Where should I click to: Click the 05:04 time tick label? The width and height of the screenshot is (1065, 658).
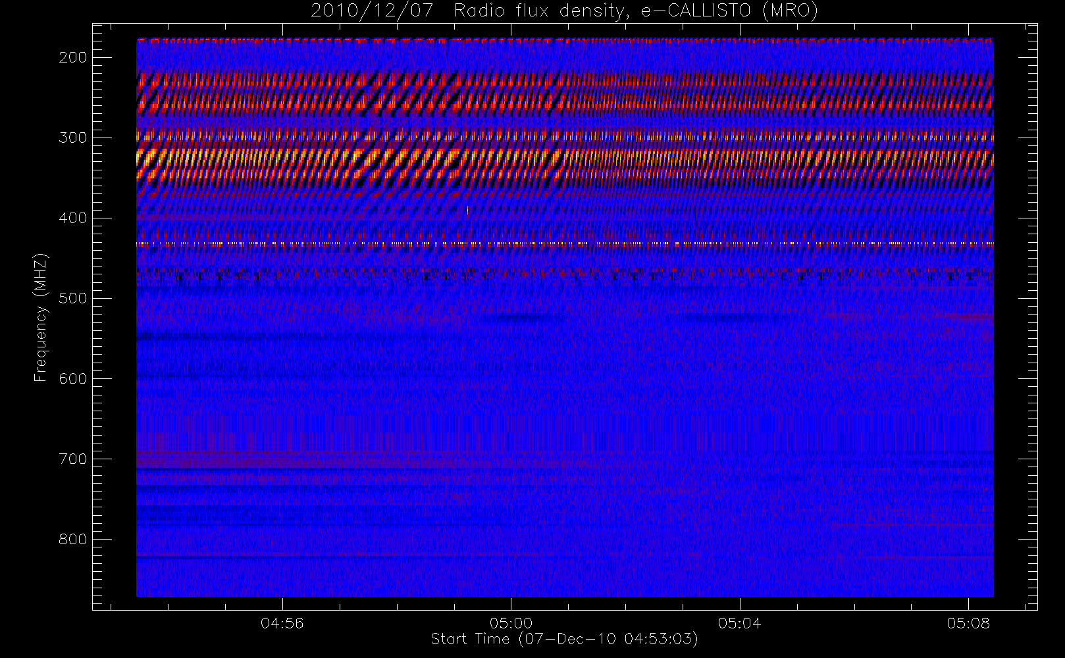click(740, 623)
